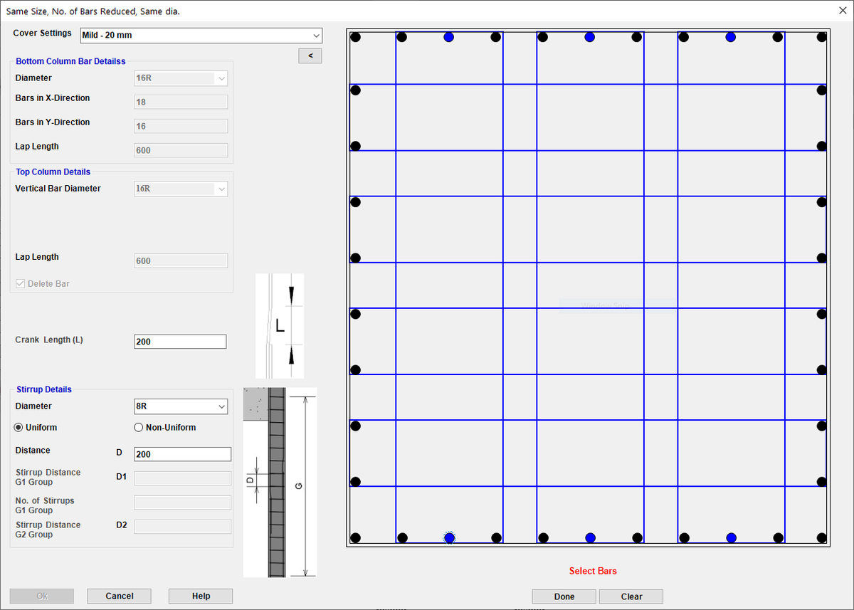
Task: Click the Bars in Y-Direction field
Action: tap(181, 126)
